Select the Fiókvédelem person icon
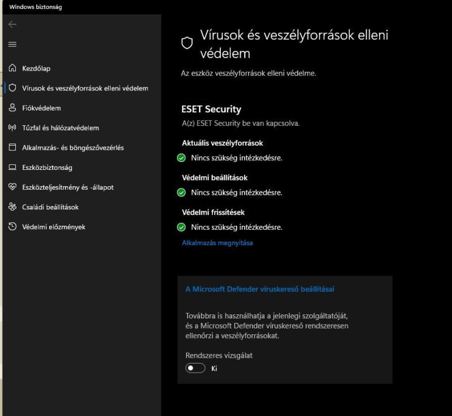The image size is (452, 416). click(12, 108)
